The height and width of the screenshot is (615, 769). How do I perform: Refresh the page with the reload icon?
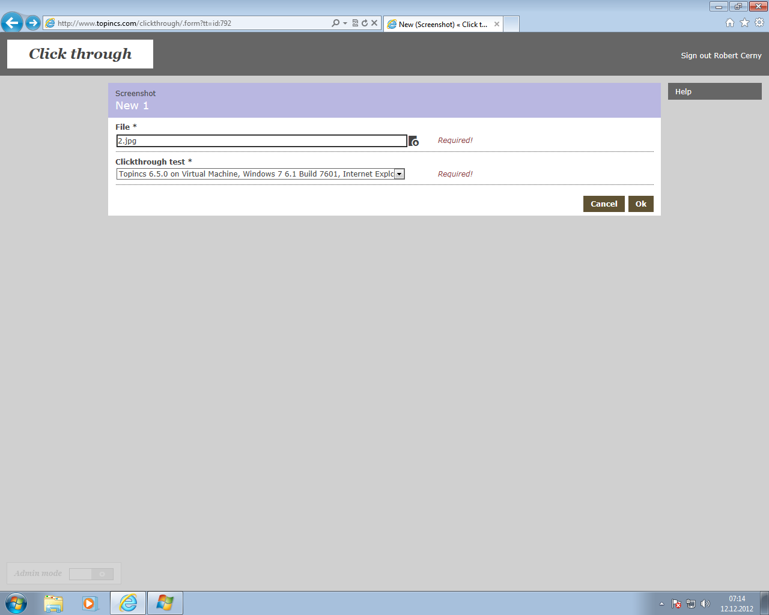[365, 23]
